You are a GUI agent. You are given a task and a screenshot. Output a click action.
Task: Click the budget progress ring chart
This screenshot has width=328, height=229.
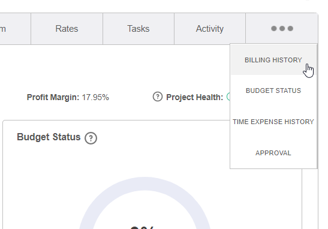[145, 203]
